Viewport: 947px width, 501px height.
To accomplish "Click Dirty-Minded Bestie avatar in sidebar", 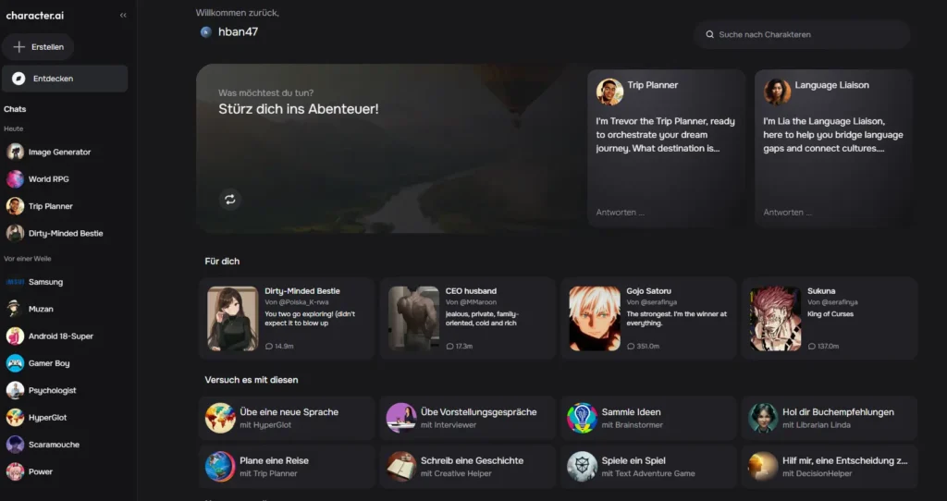I will tap(15, 233).
